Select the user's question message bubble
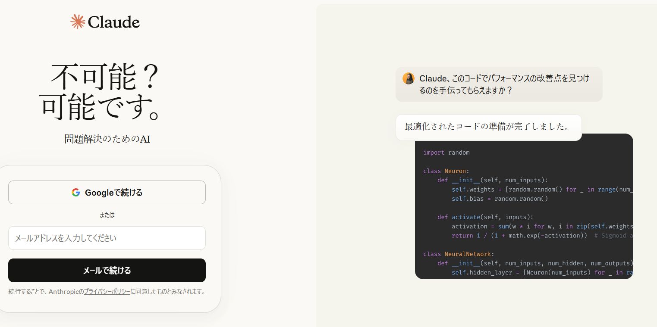657x327 pixels. tap(499, 84)
